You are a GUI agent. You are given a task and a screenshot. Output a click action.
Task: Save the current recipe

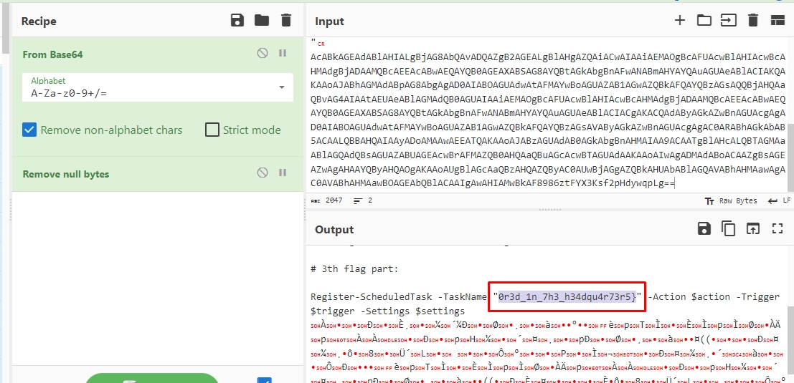click(237, 20)
